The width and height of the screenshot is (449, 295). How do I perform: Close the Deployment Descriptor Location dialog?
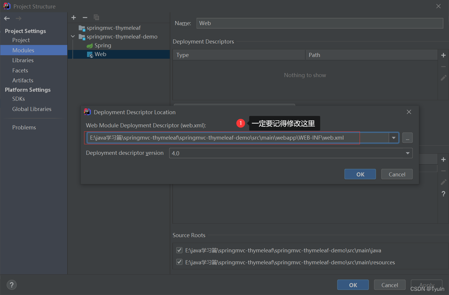409,112
